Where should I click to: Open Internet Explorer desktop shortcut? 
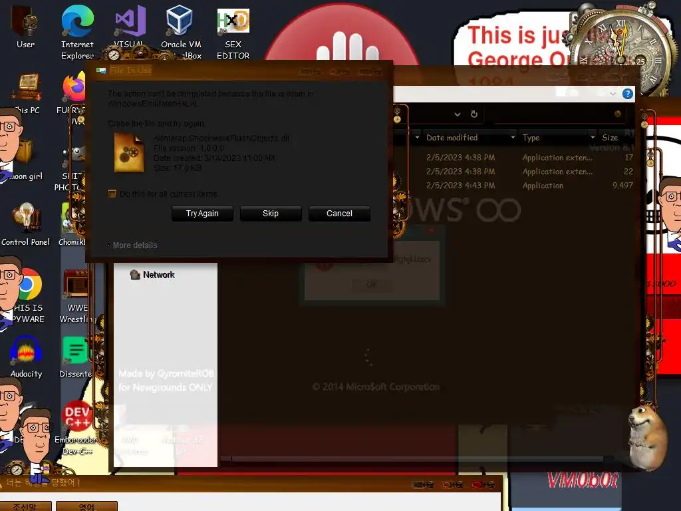pos(77,31)
